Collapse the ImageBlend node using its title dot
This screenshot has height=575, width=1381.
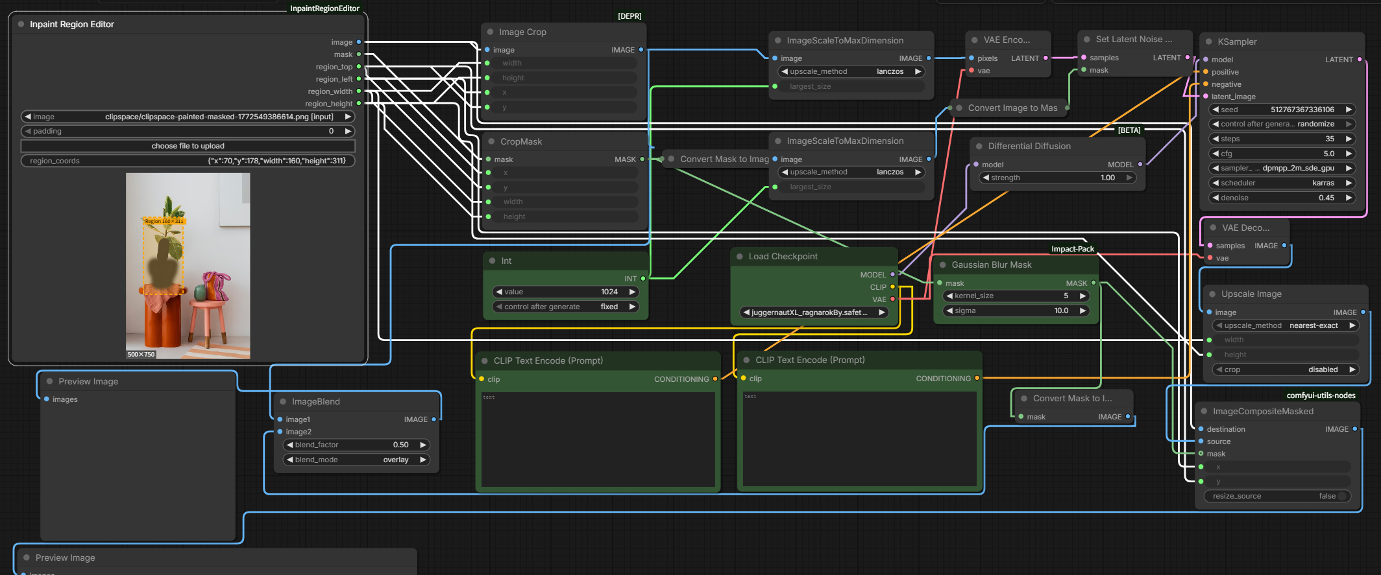(x=283, y=401)
